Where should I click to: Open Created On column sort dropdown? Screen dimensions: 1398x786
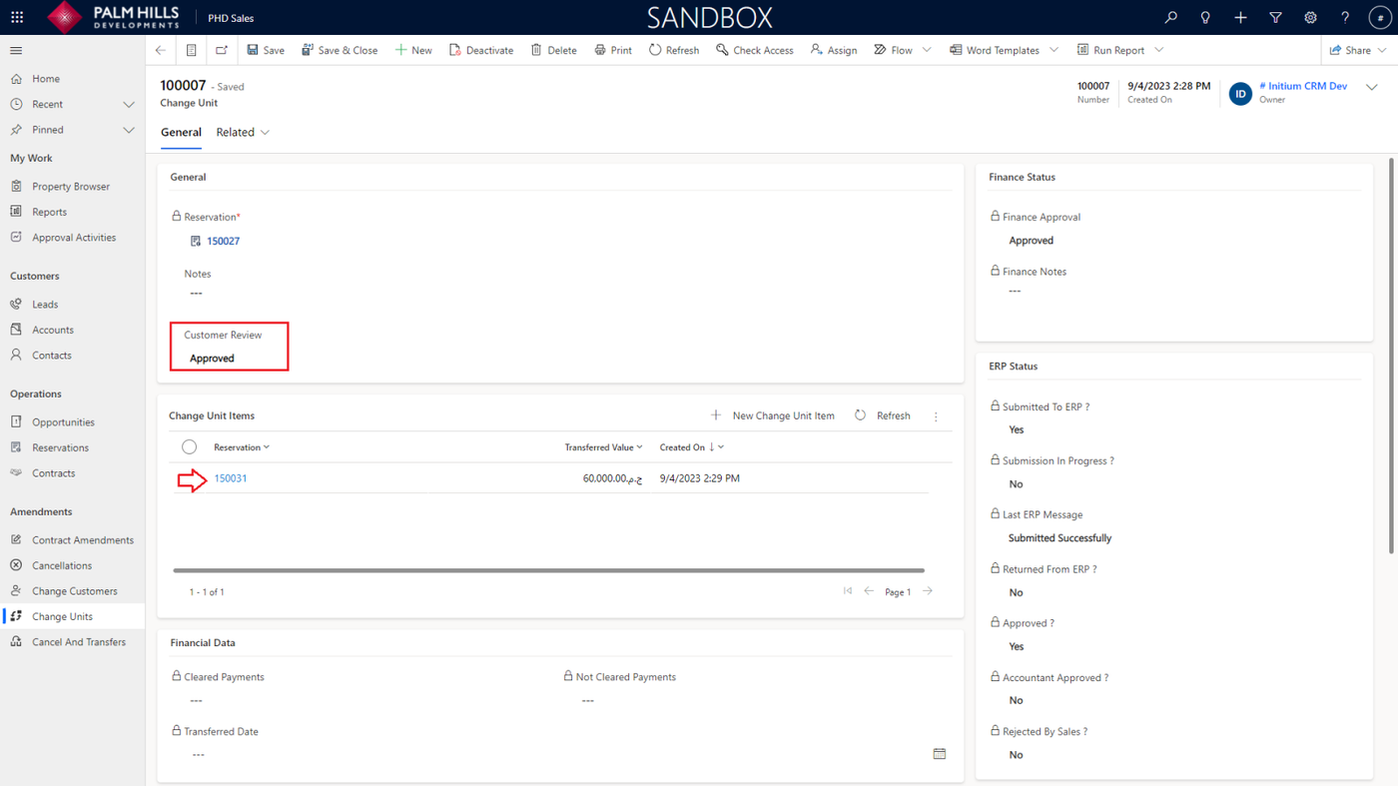(x=691, y=447)
